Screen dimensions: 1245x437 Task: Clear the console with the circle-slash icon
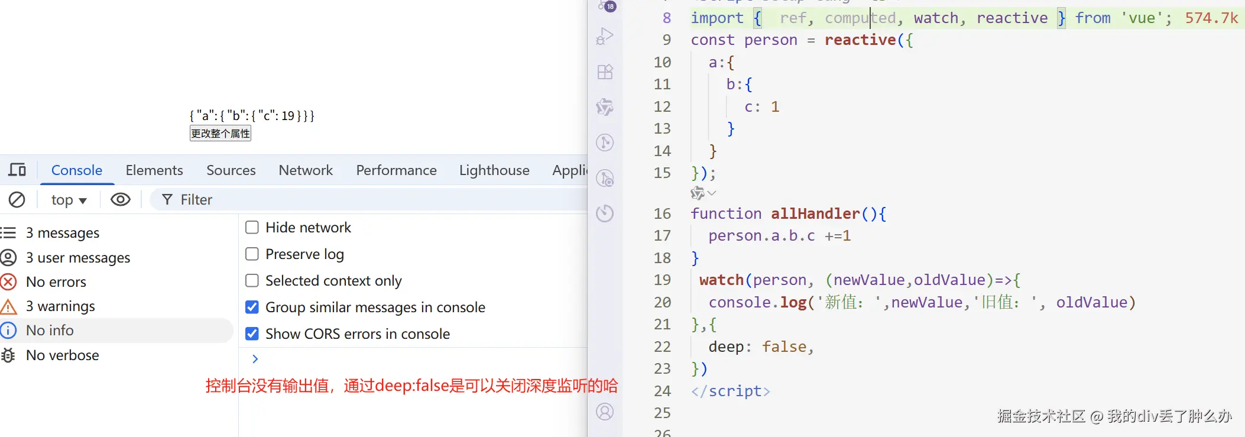click(17, 200)
